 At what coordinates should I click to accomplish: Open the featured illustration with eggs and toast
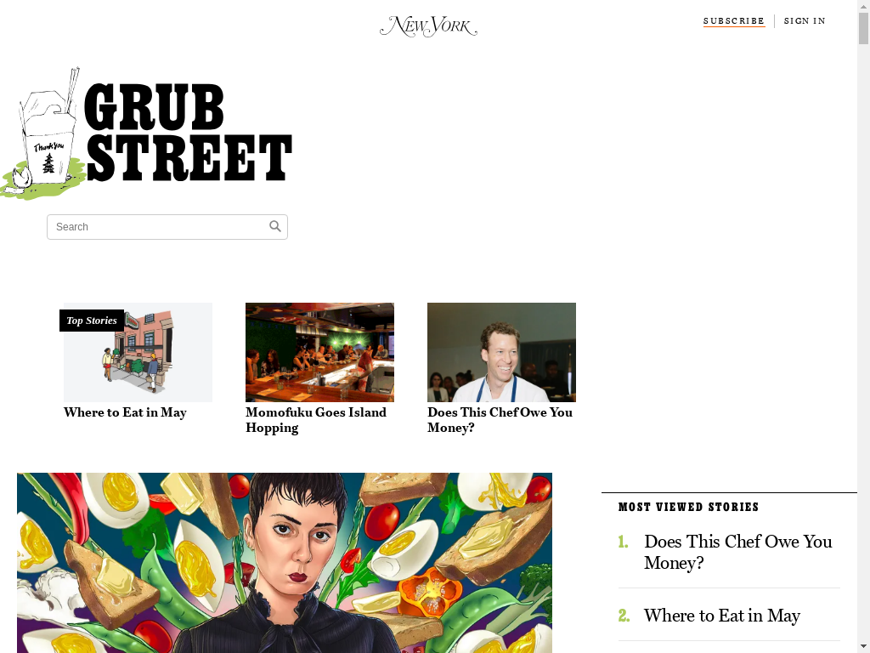click(x=285, y=563)
